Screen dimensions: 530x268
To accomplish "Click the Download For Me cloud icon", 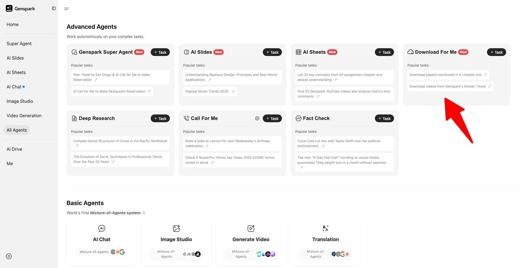I will click(x=410, y=52).
